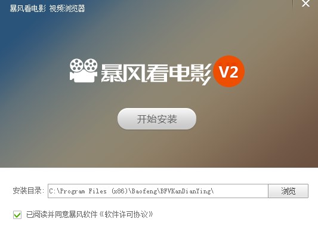The width and height of the screenshot is (318, 225).
Task: Open the 《软件许可协议》 license link
Action: coord(126,214)
